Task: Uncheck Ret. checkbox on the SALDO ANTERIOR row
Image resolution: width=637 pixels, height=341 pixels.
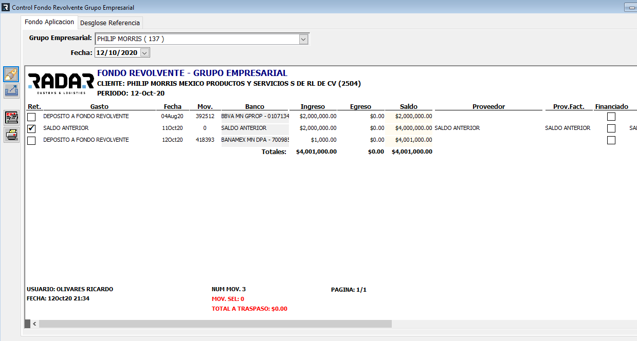Action: click(x=31, y=128)
